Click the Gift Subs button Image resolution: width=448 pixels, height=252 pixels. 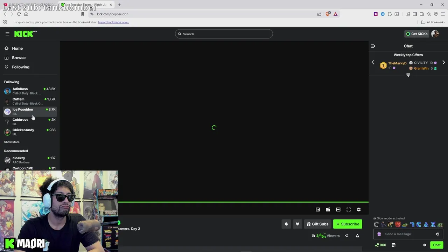(317, 224)
